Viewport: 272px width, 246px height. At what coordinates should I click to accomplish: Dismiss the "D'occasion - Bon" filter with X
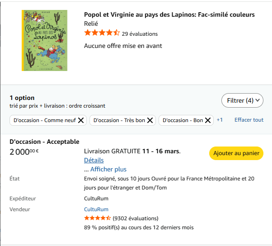point(208,120)
